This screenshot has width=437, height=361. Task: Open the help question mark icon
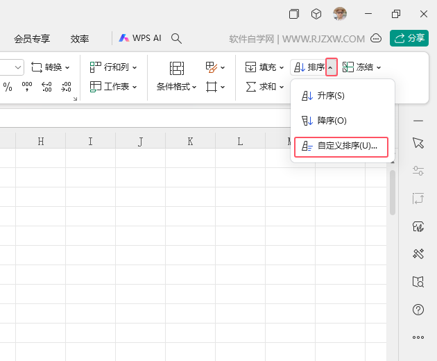click(418, 310)
